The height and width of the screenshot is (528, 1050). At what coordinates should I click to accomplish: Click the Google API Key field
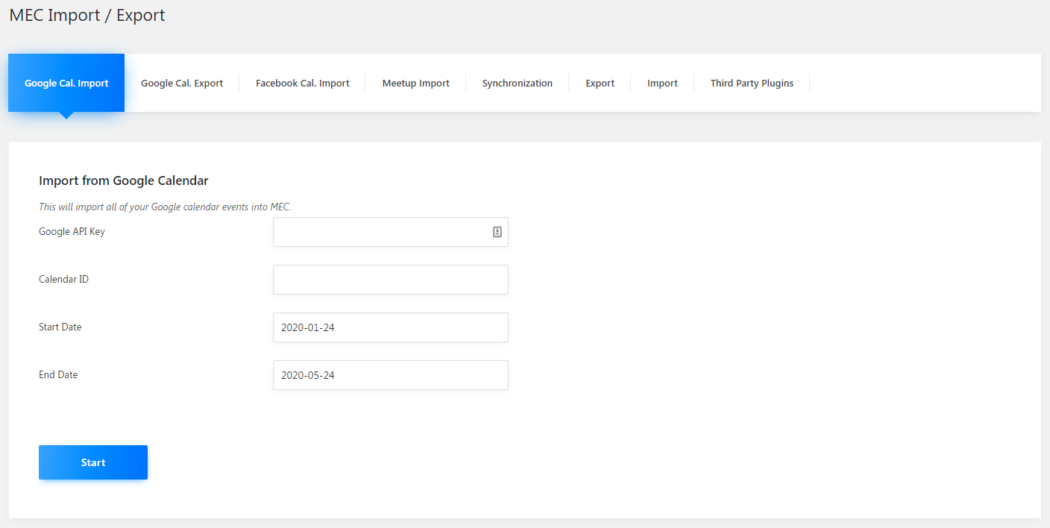coord(391,232)
